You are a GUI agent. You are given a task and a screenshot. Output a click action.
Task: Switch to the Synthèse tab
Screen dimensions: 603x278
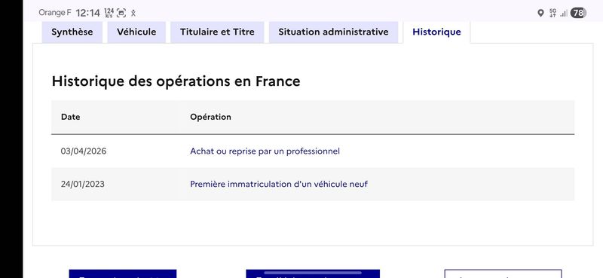[72, 32]
